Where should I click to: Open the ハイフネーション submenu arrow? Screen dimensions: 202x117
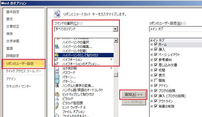point(111,59)
